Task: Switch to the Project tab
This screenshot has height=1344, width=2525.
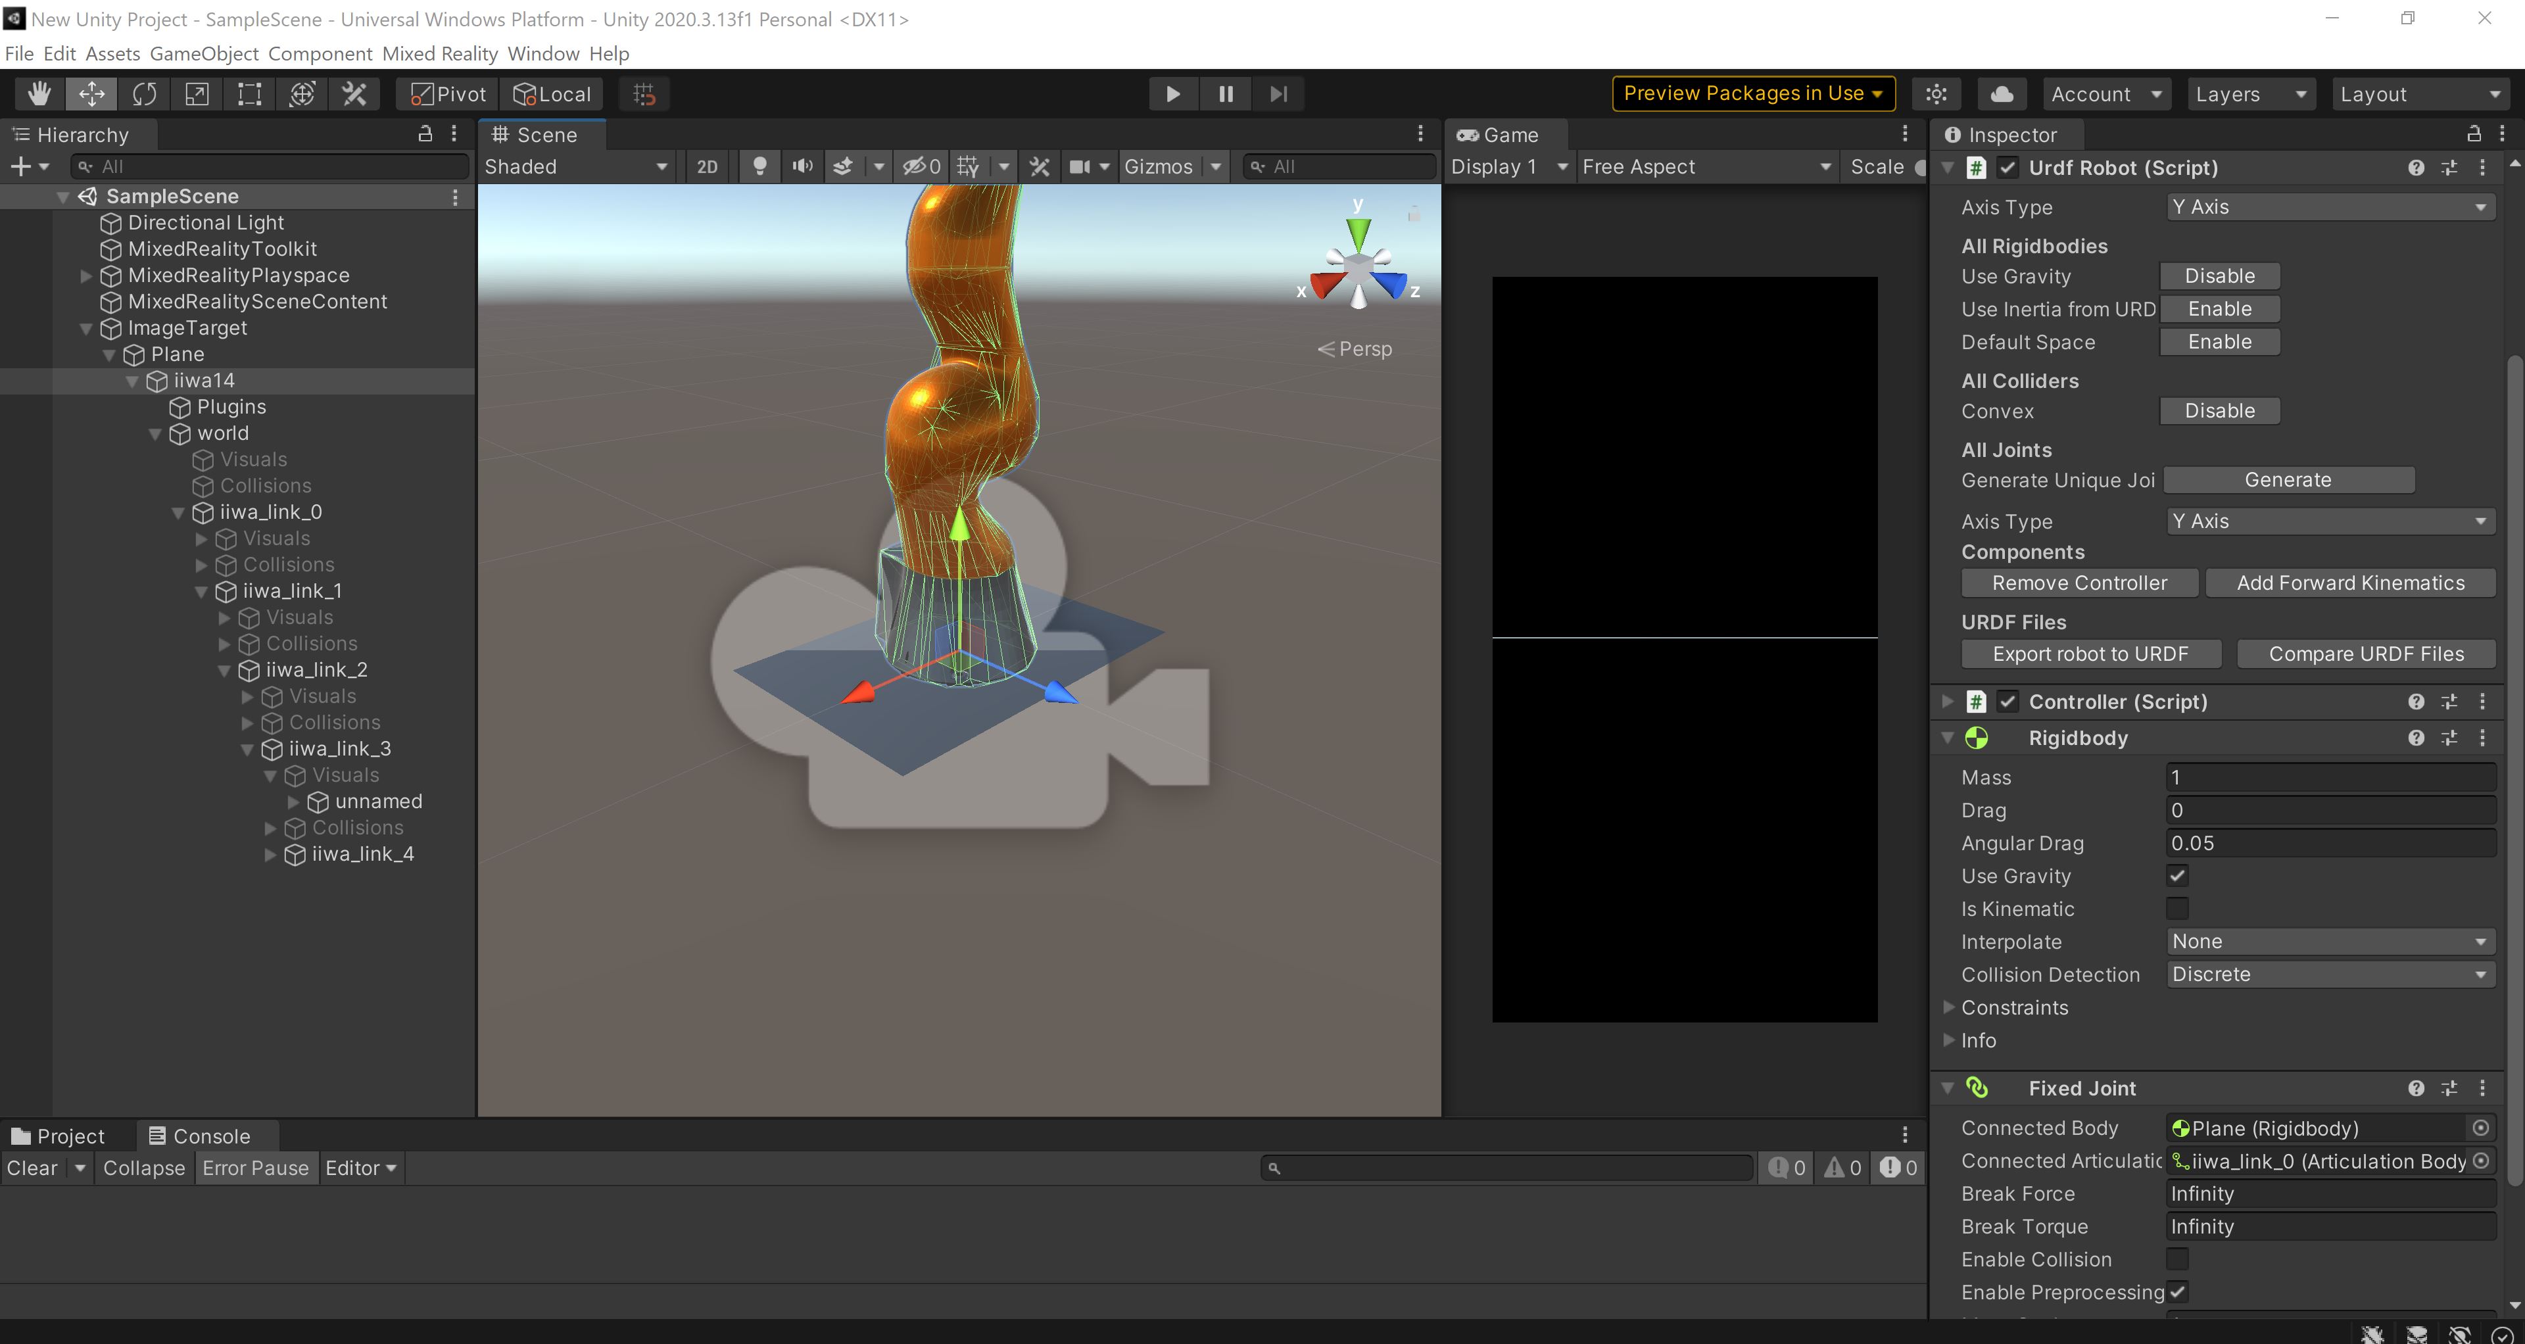Action: 59,1136
